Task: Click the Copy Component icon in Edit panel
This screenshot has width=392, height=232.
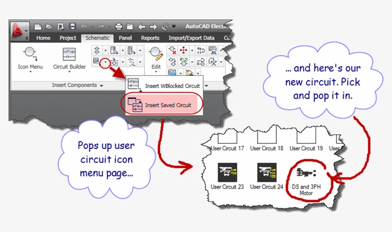Action: 172,62
